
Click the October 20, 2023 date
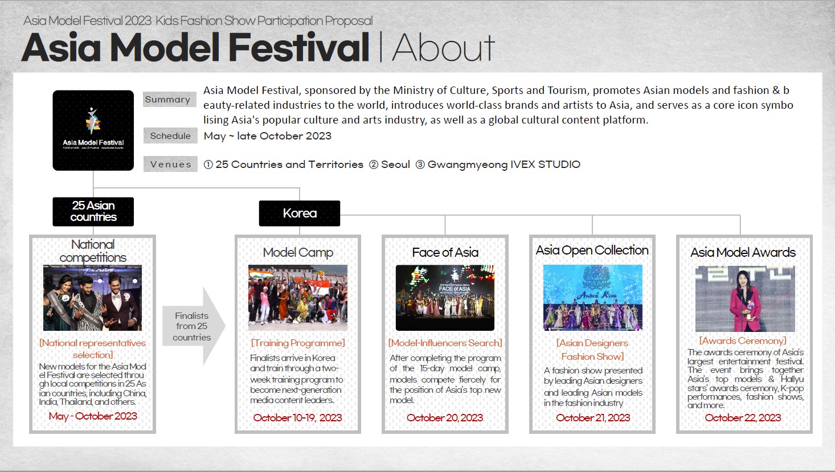pyautogui.click(x=445, y=418)
